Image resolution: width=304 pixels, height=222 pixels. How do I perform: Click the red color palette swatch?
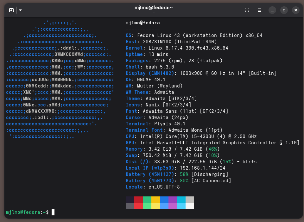tap(138, 200)
